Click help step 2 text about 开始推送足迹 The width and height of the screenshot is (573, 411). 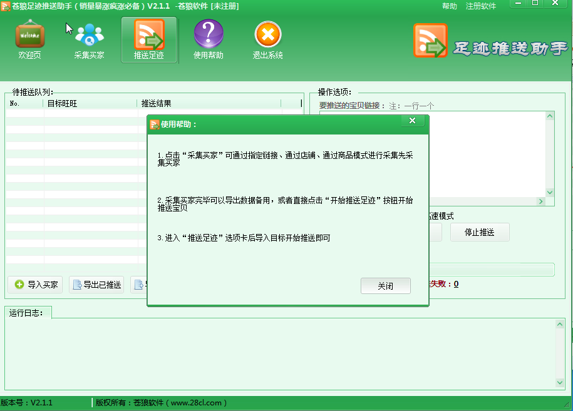[x=285, y=204]
